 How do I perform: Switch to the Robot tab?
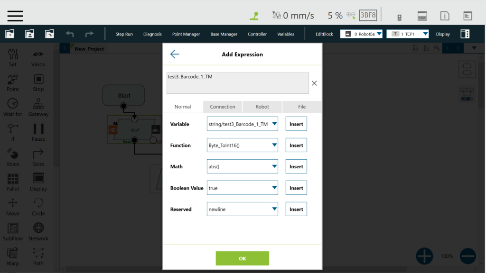[x=262, y=107]
